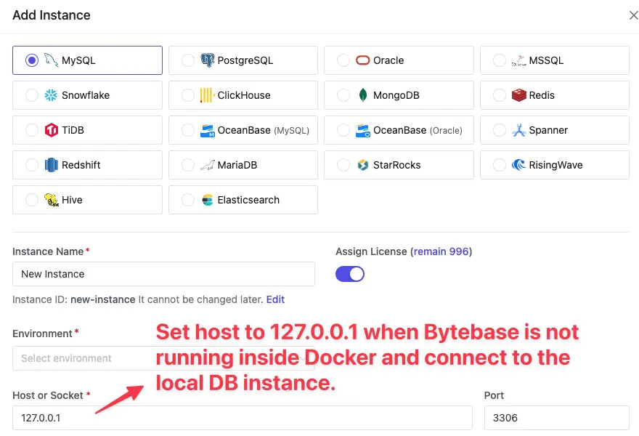Toggle the Assign License switch
Viewport: 639px width, 436px height.
tap(350, 274)
